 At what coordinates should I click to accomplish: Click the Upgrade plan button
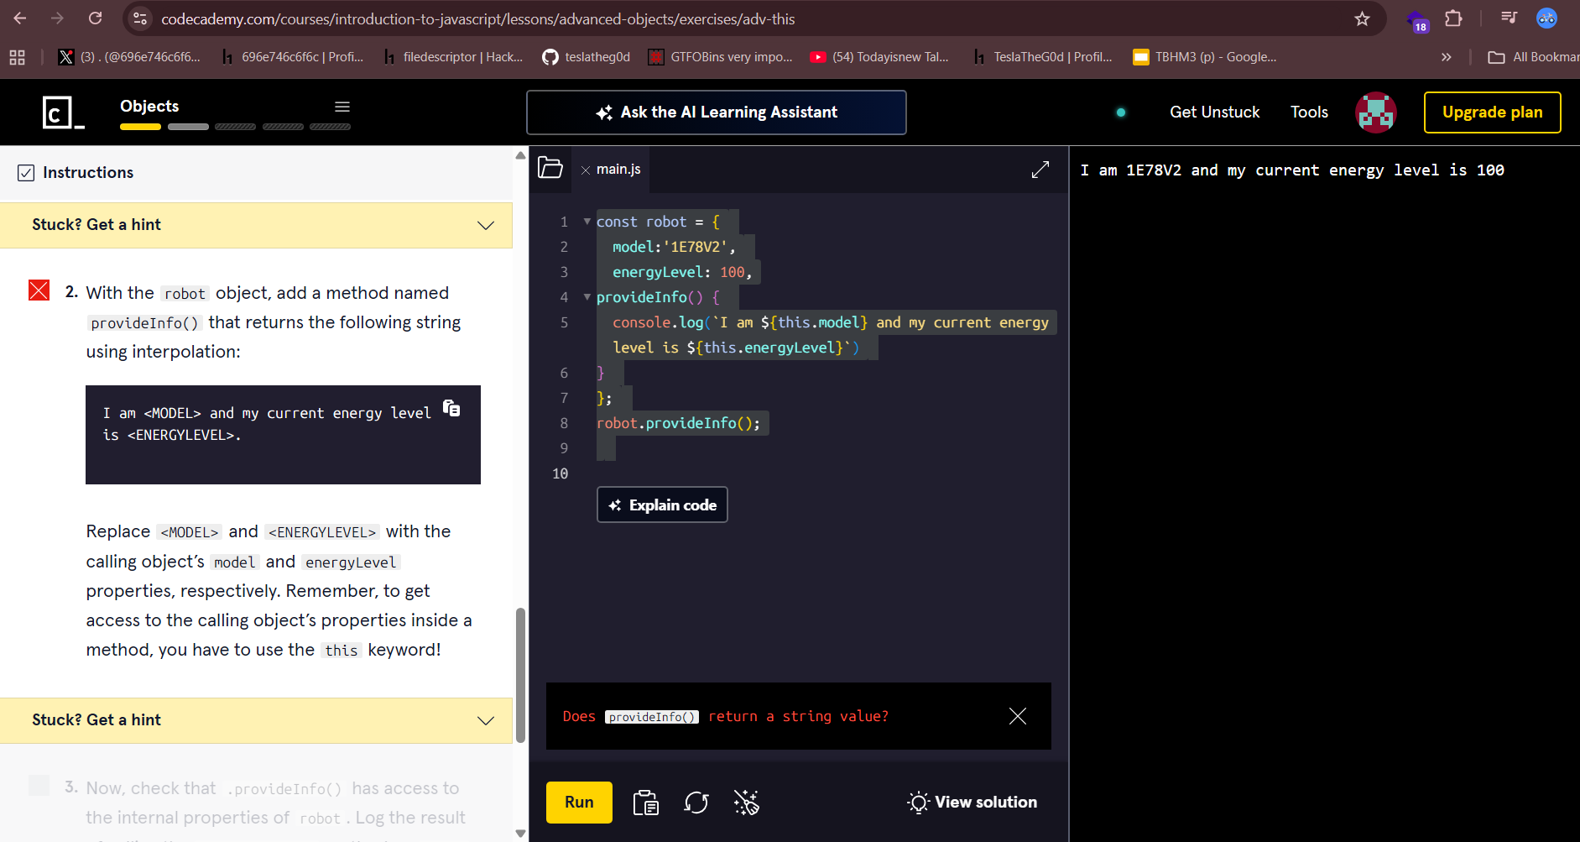click(1492, 112)
